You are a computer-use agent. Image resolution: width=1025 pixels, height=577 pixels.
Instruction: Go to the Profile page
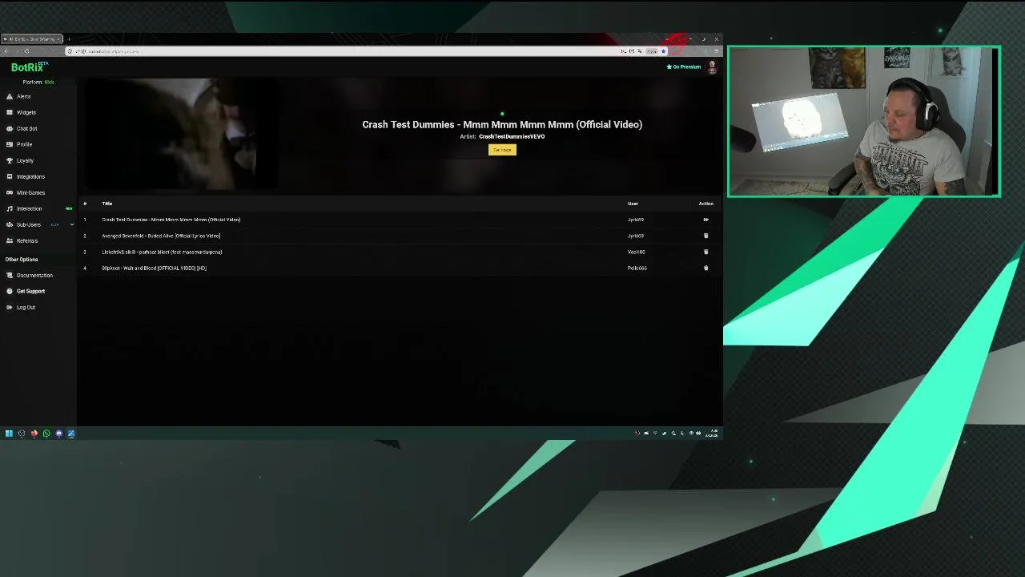(x=24, y=144)
